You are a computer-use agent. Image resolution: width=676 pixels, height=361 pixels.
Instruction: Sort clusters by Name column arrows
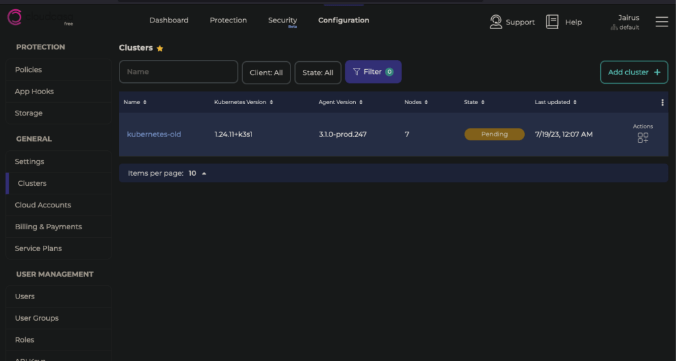(145, 103)
